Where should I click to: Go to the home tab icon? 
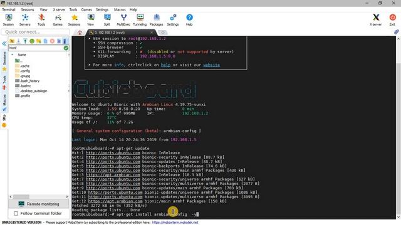point(80,32)
